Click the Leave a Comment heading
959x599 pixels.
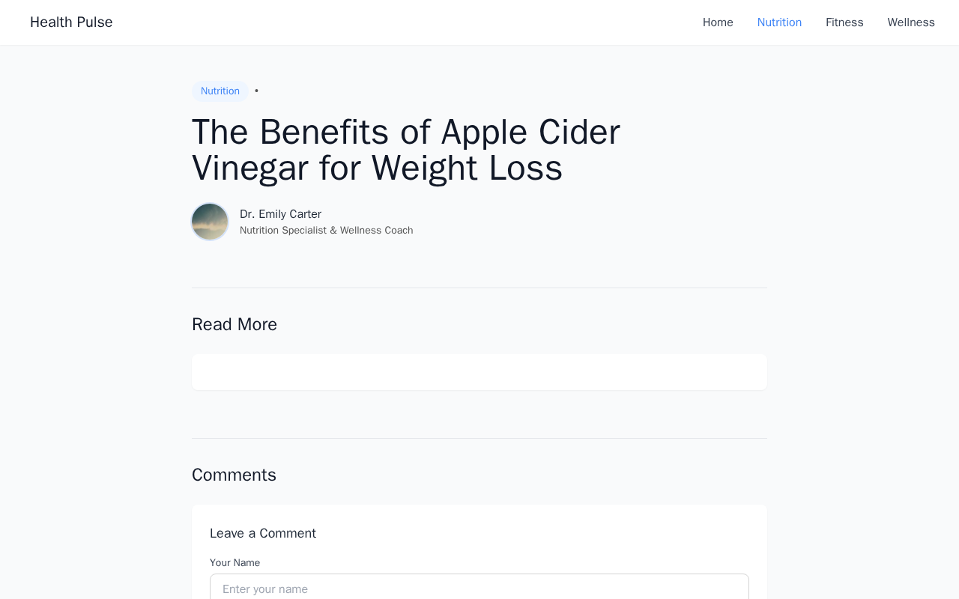[263, 533]
